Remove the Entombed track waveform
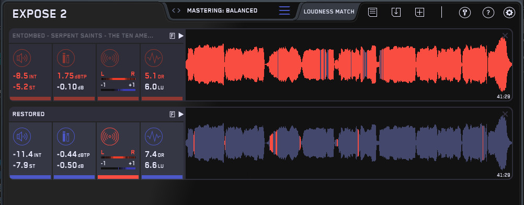The image size is (524, 205). [505, 36]
